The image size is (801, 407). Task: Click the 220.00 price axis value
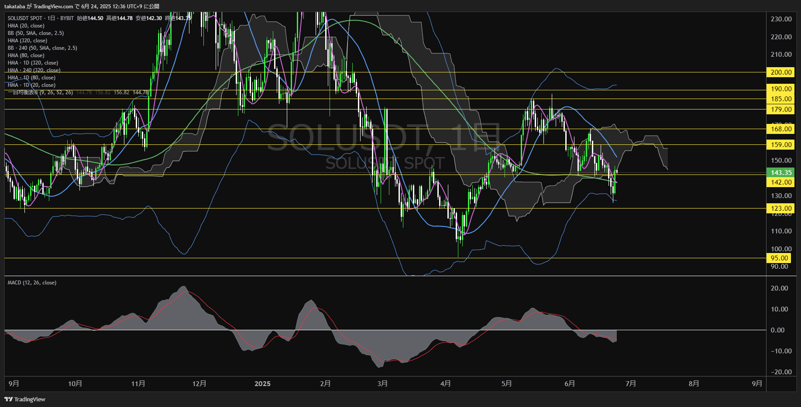[781, 37]
